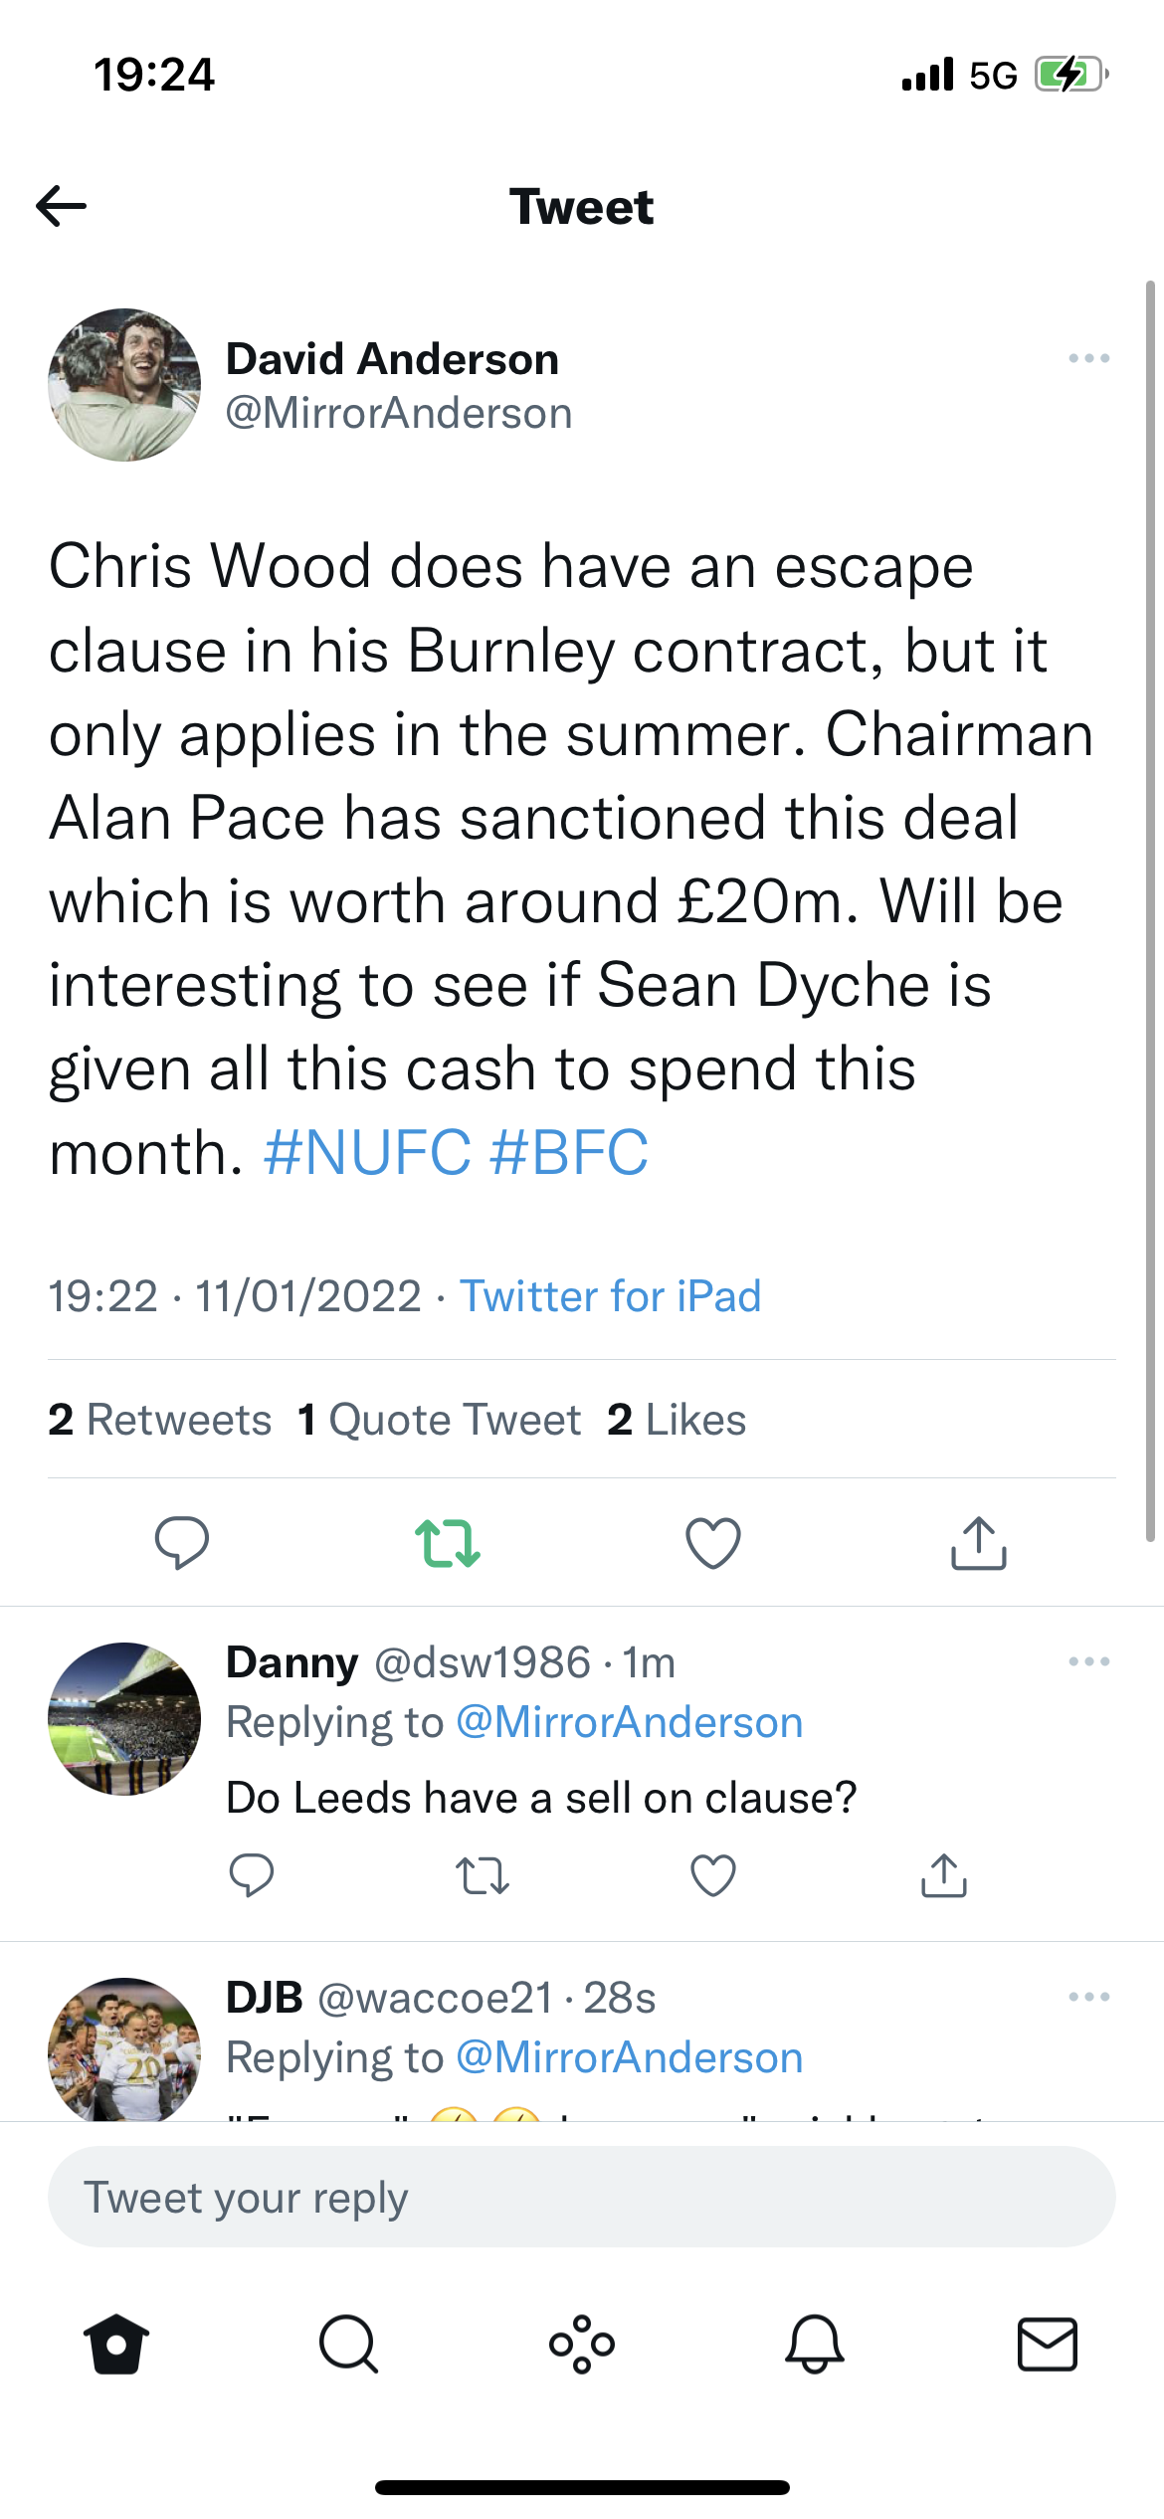Tap the 'Tweet your reply' field

[x=582, y=2197]
